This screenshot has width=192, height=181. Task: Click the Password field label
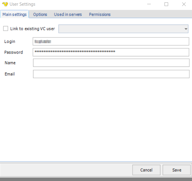coord(13,52)
